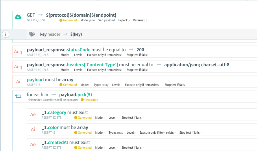Click the Ai icon for _1.color assertion
The width and height of the screenshot is (257, 151).
tap(33, 129)
